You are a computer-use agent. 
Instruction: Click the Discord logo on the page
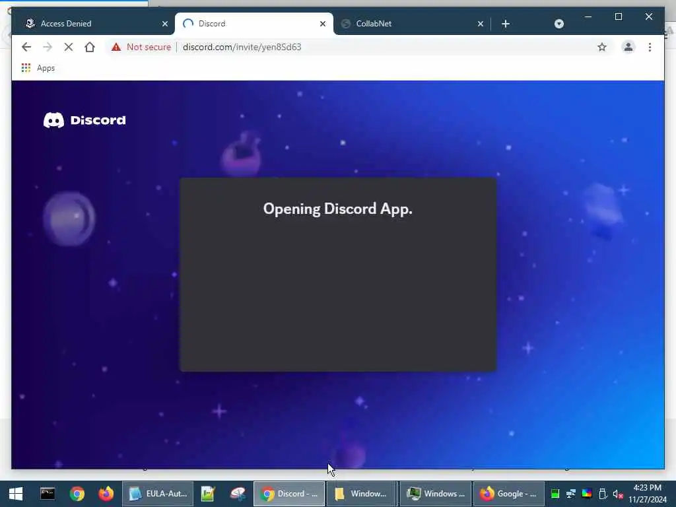[x=84, y=120]
